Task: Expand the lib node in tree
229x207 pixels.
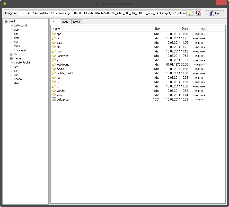Action: [x=11, y=54]
